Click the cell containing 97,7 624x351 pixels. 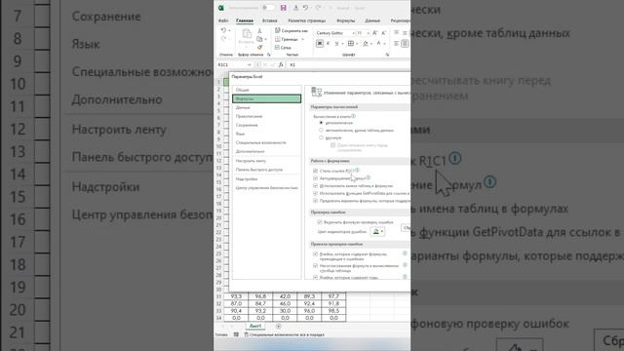click(x=333, y=296)
